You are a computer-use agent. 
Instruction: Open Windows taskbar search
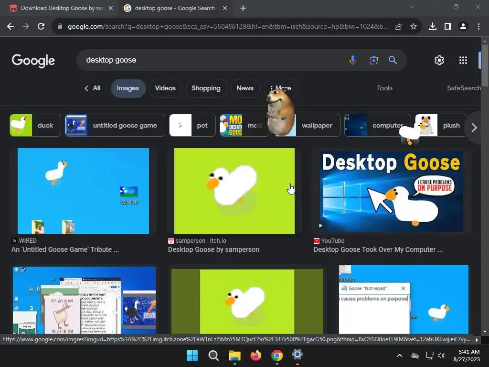point(213,356)
